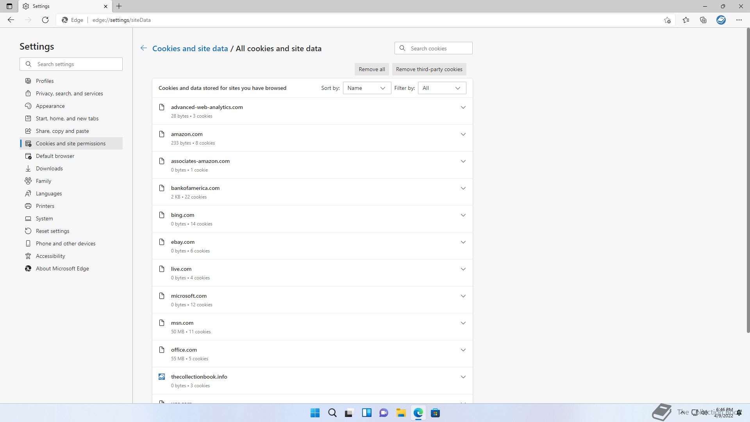
Task: Open Widgets from taskbar
Action: coord(367,413)
